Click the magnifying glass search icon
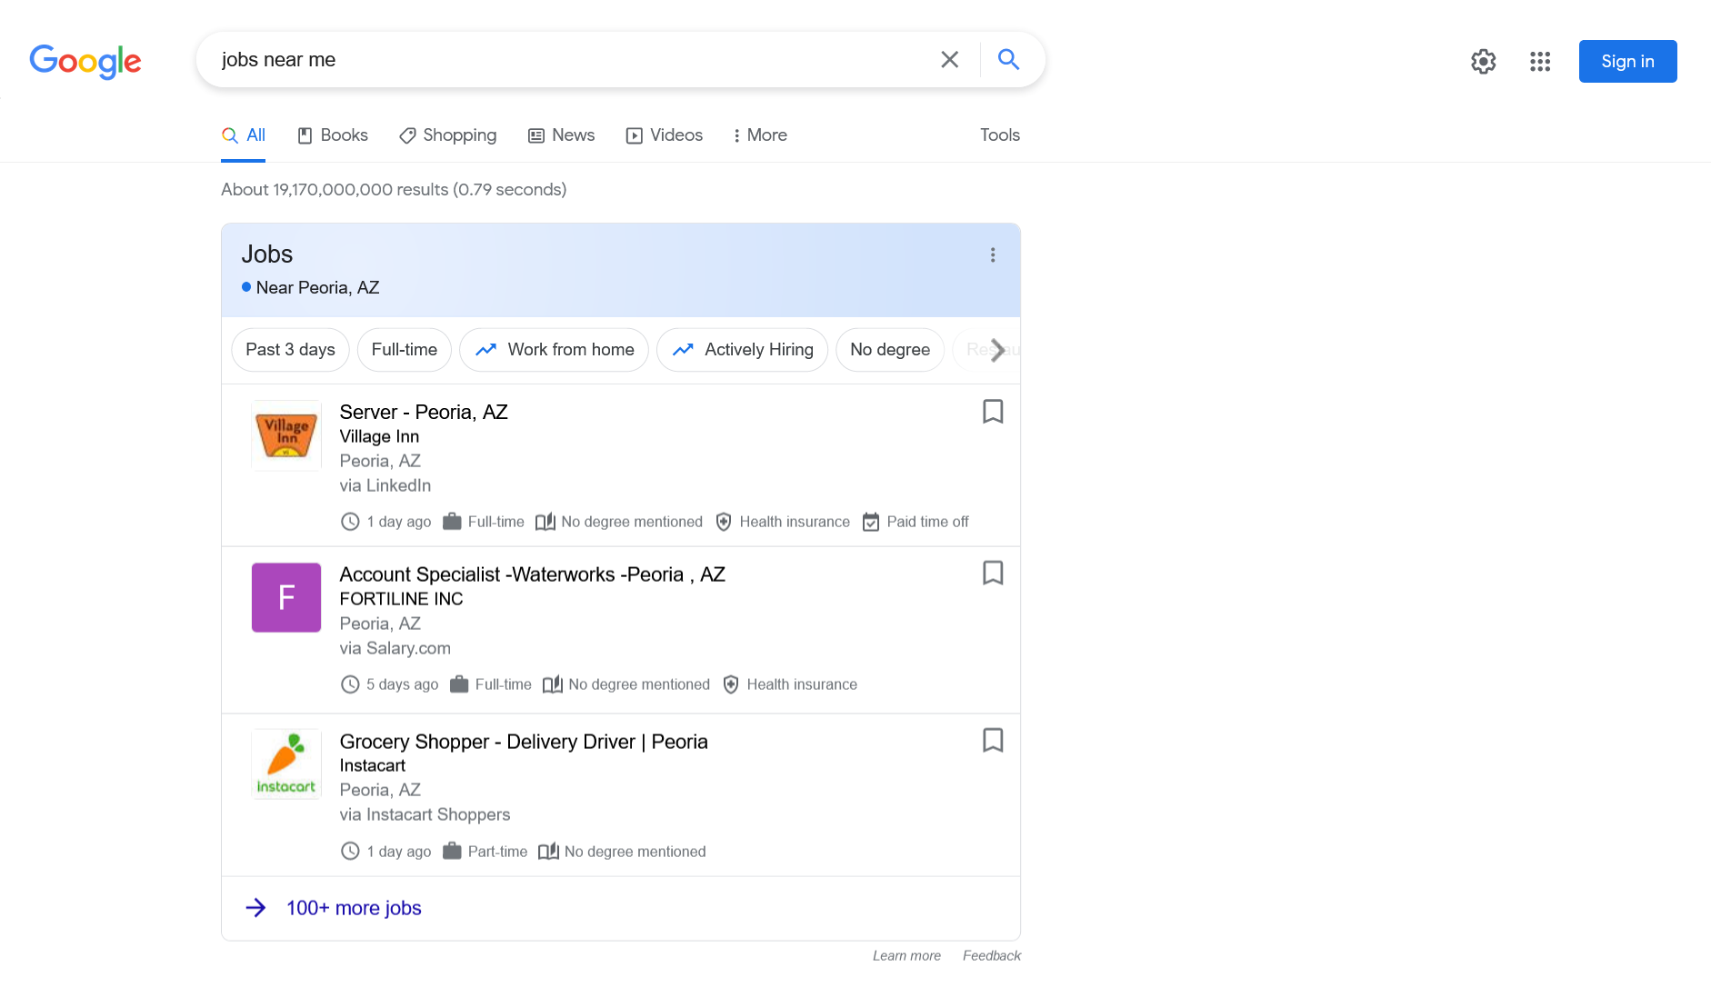1711x987 pixels. click(x=1008, y=59)
